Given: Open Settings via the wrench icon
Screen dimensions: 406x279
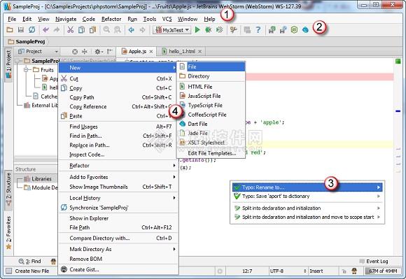Looking at the screenshot, I should coord(234,30).
